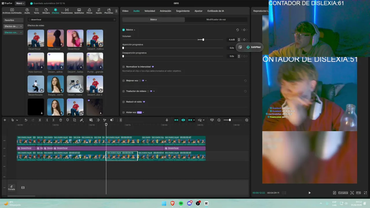Show more media tabs with arrow
370x208 pixels.
(116, 11)
